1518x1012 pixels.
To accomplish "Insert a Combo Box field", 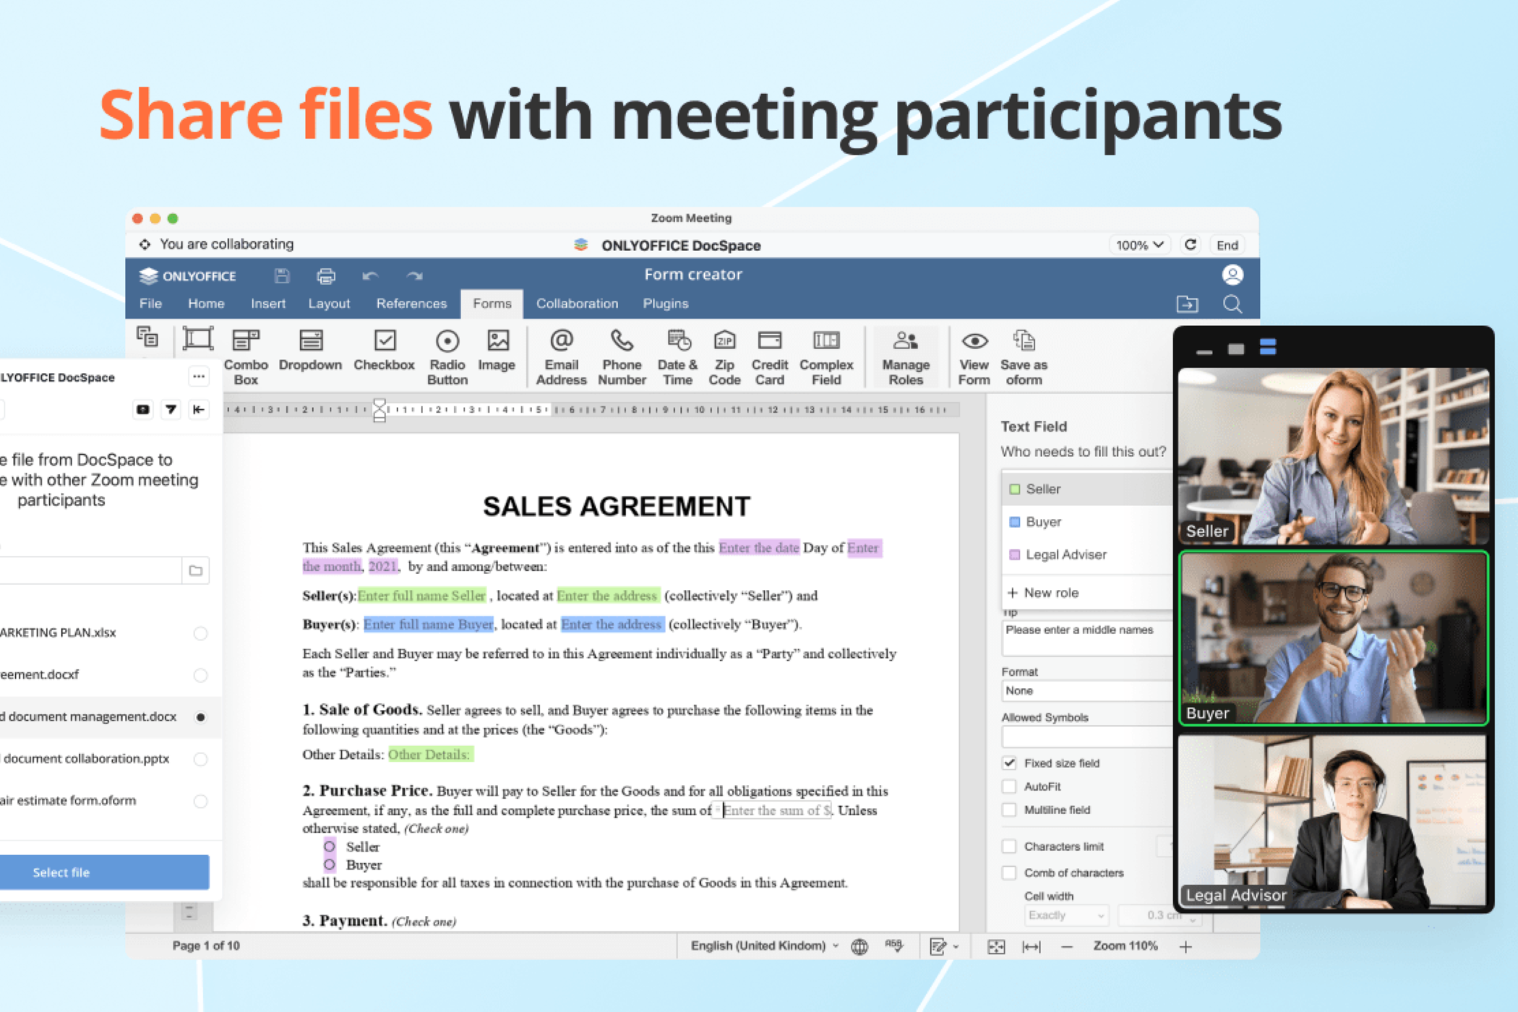I will tap(246, 357).
